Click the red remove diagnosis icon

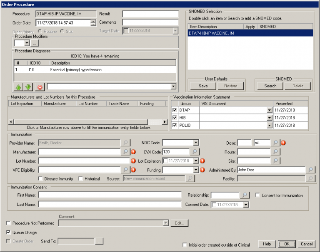tap(40, 87)
